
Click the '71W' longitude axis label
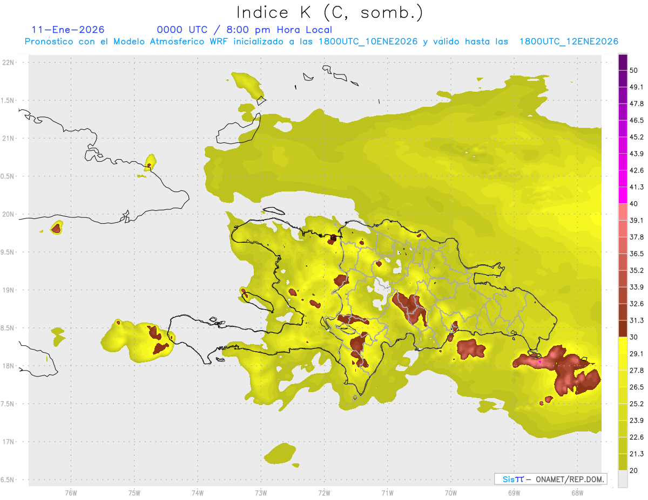387,493
